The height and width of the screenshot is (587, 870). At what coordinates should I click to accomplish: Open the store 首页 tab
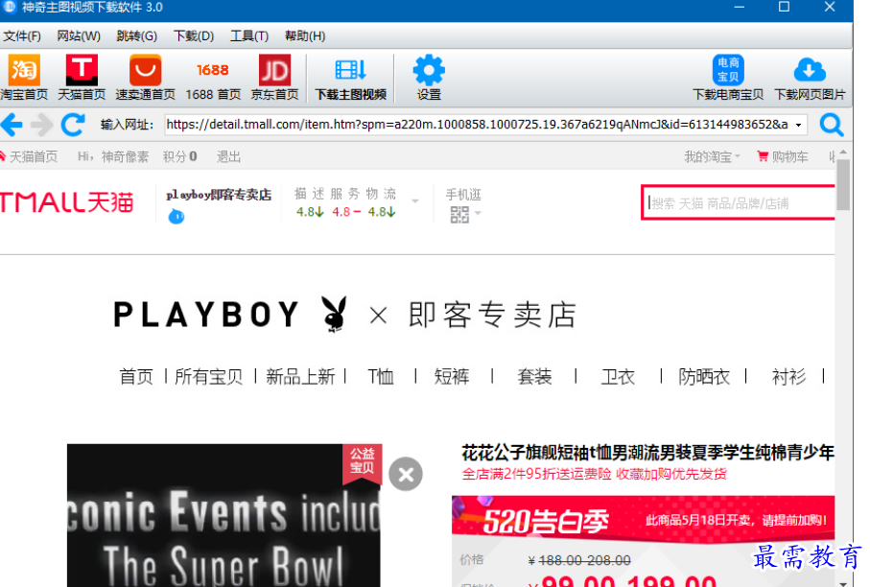(136, 377)
